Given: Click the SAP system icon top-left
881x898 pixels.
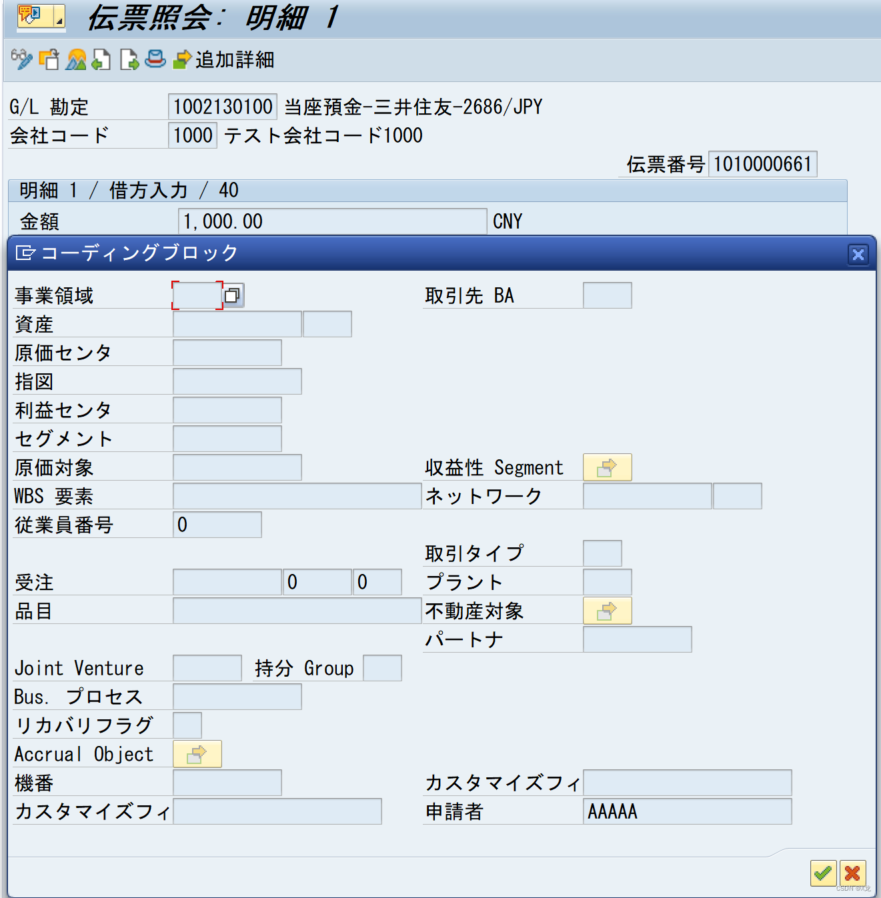Looking at the screenshot, I should click(28, 16).
